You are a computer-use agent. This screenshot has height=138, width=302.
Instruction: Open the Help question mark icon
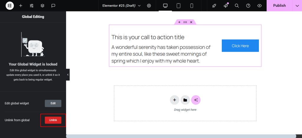pos(248,6)
